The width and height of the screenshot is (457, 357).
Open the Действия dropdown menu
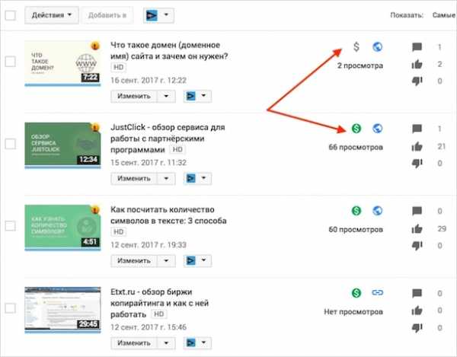click(52, 14)
